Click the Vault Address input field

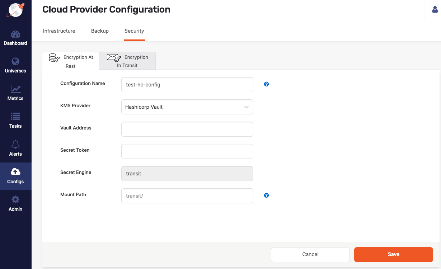(187, 129)
